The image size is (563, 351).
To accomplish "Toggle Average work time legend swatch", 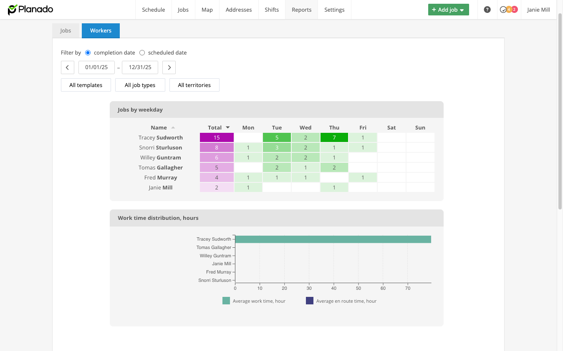I will 226,301.
